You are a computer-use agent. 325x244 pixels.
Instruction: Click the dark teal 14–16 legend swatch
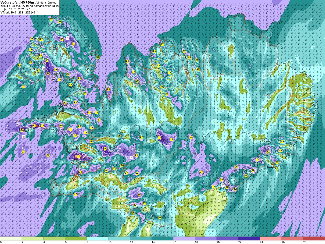point(162,239)
